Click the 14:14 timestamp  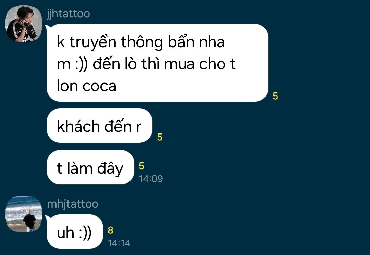(119, 243)
